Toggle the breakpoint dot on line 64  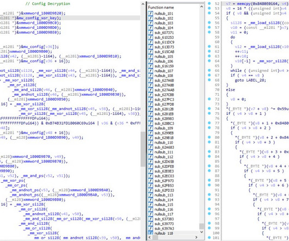[209, 61]
